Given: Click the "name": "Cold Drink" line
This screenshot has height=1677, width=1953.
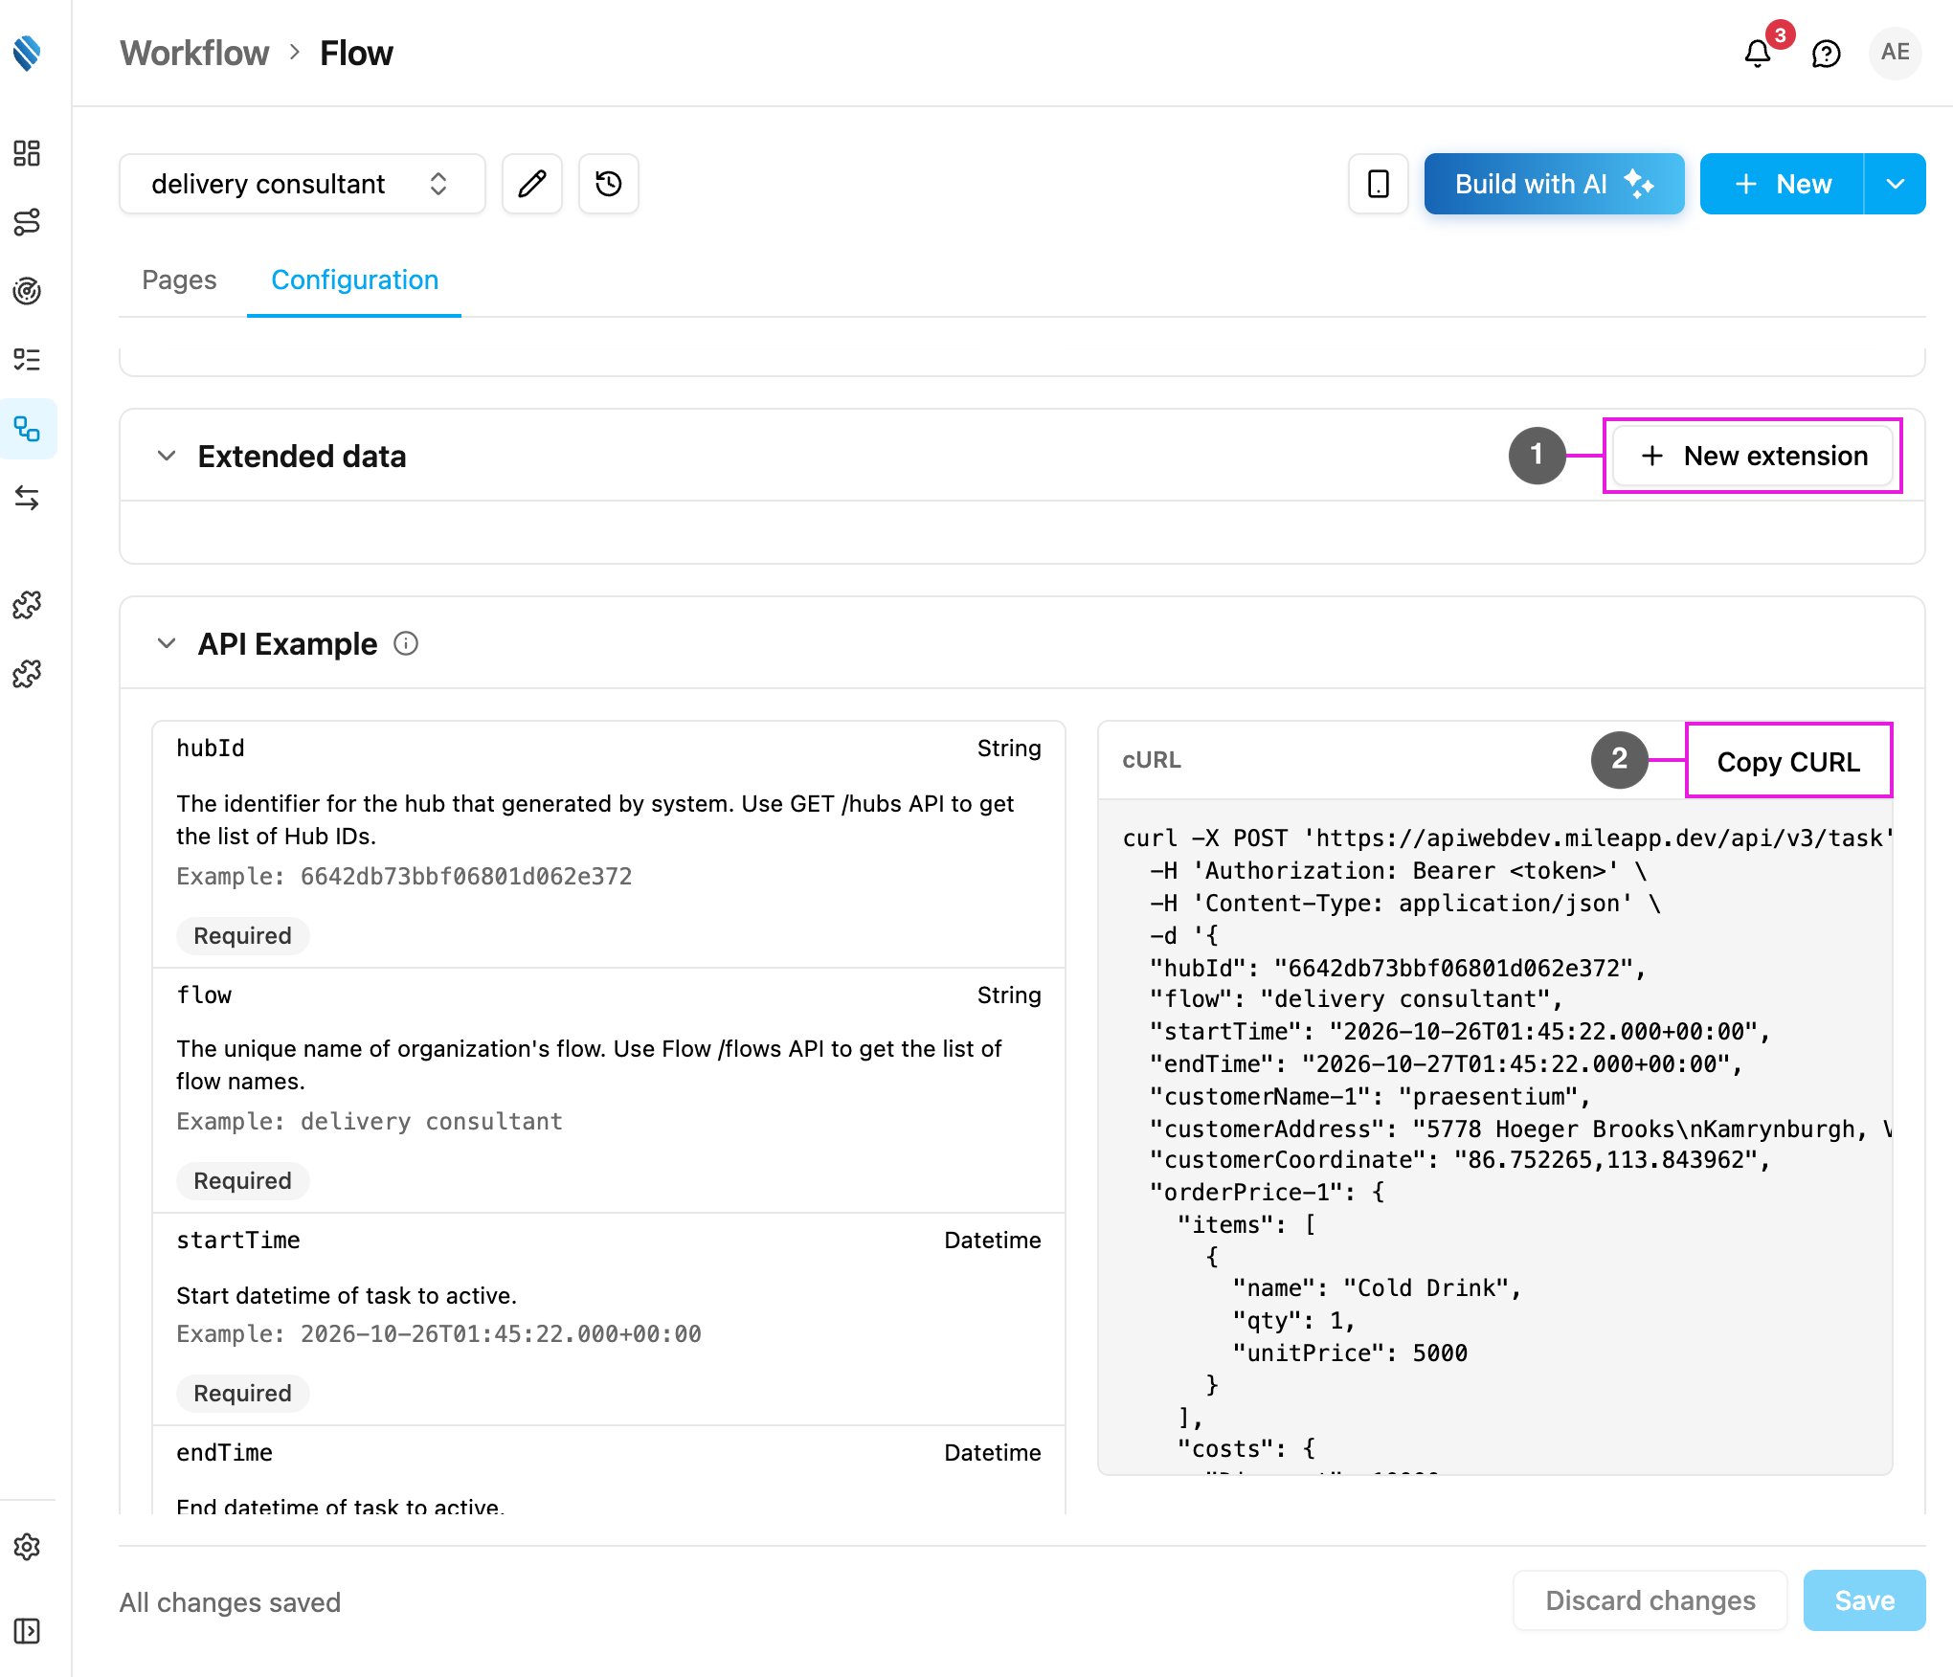Looking at the screenshot, I should point(1377,1287).
